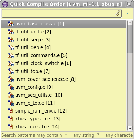Select tf_util_unit.e [2]
Image resolution: width=134 pixels, height=139 pixels.
(64, 32)
